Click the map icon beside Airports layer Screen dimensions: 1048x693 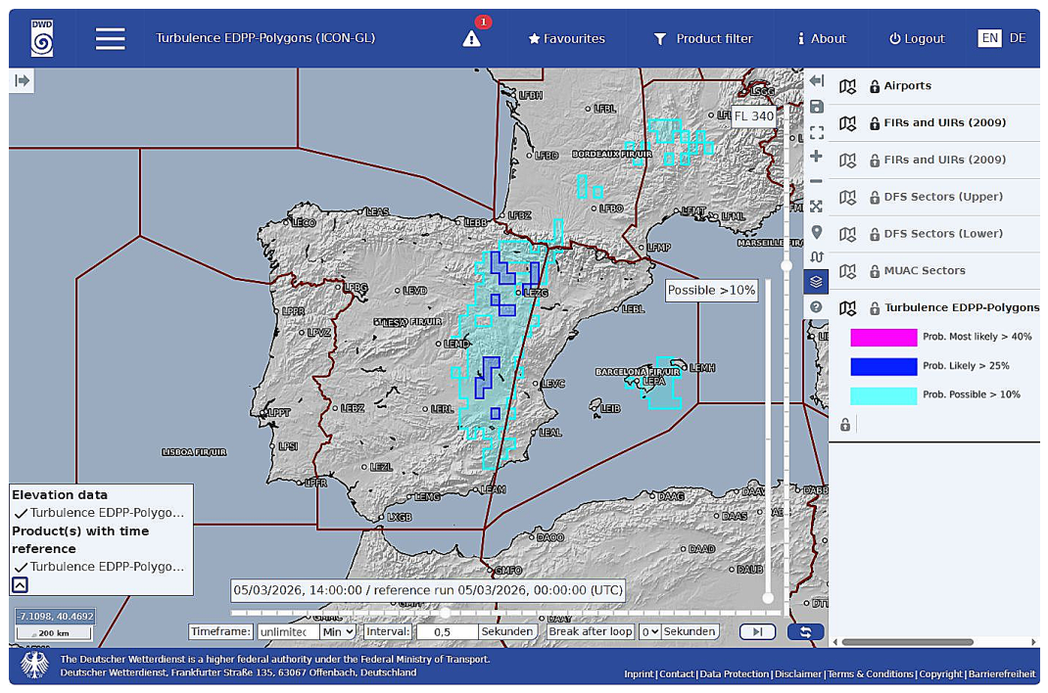(x=847, y=86)
